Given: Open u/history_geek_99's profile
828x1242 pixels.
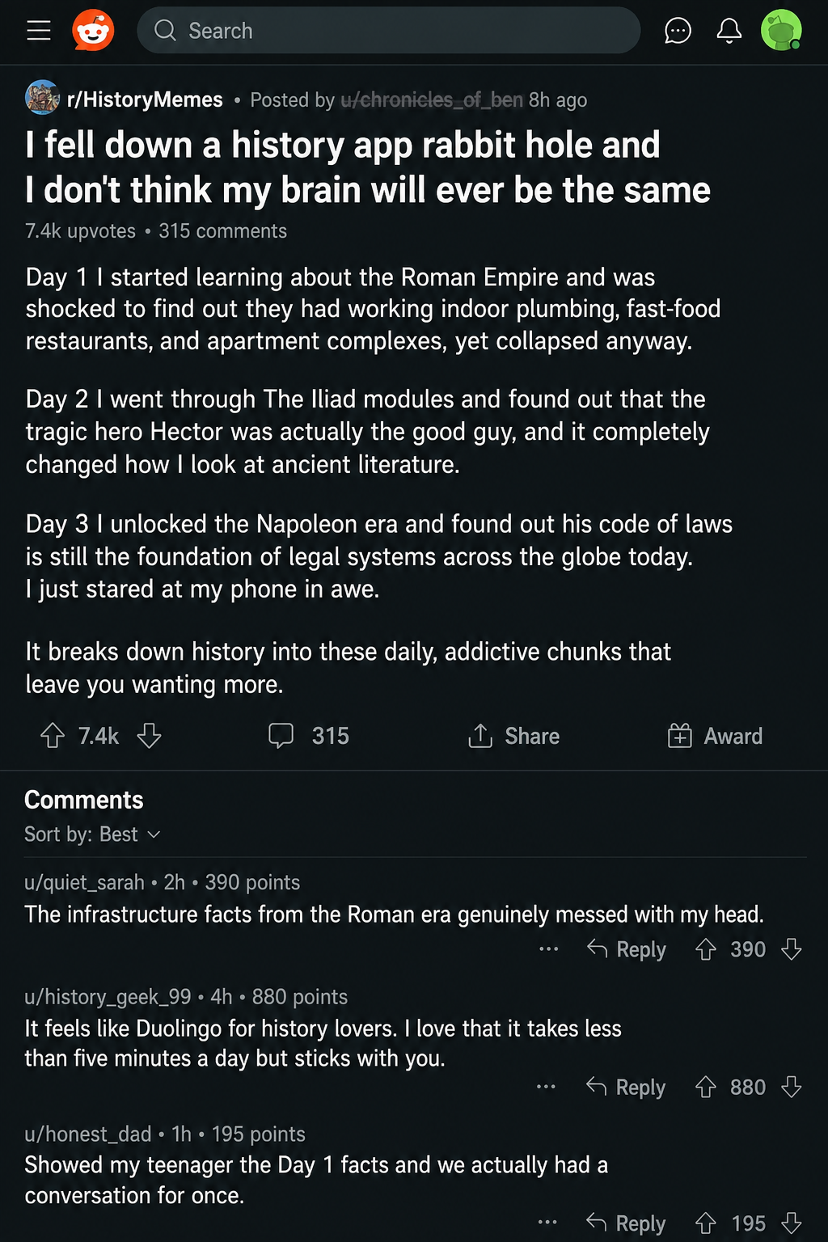Looking at the screenshot, I should coord(108,997).
